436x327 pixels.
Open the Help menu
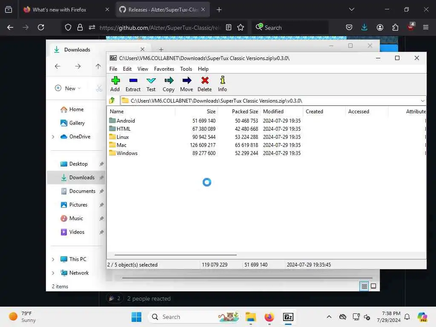tap(203, 69)
